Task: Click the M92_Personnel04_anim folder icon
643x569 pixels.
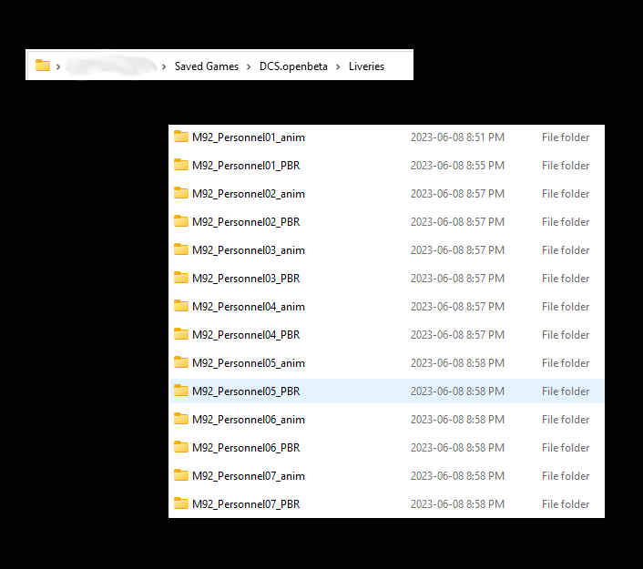Action: (181, 307)
